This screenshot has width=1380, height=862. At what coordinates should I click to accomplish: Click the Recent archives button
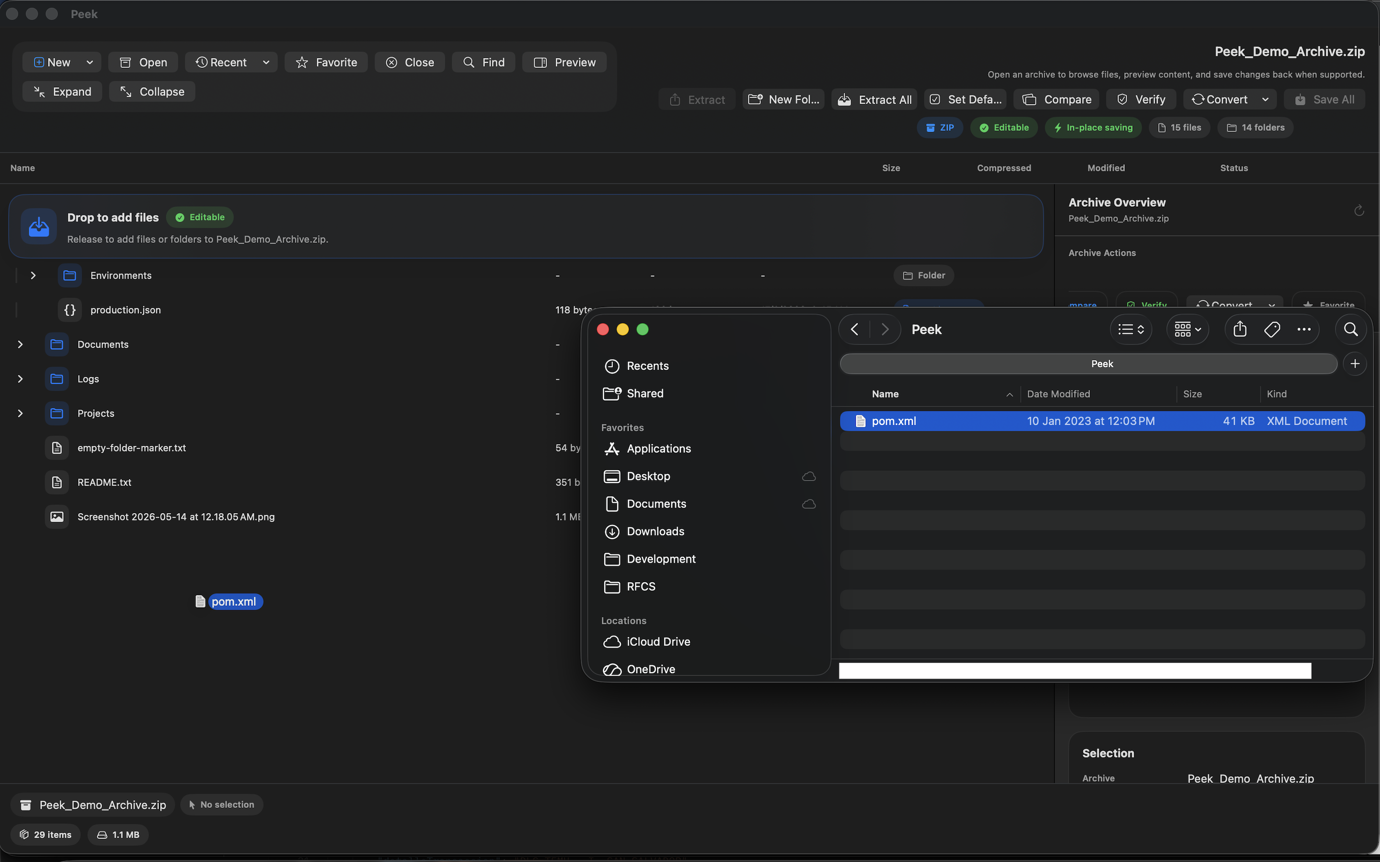221,62
